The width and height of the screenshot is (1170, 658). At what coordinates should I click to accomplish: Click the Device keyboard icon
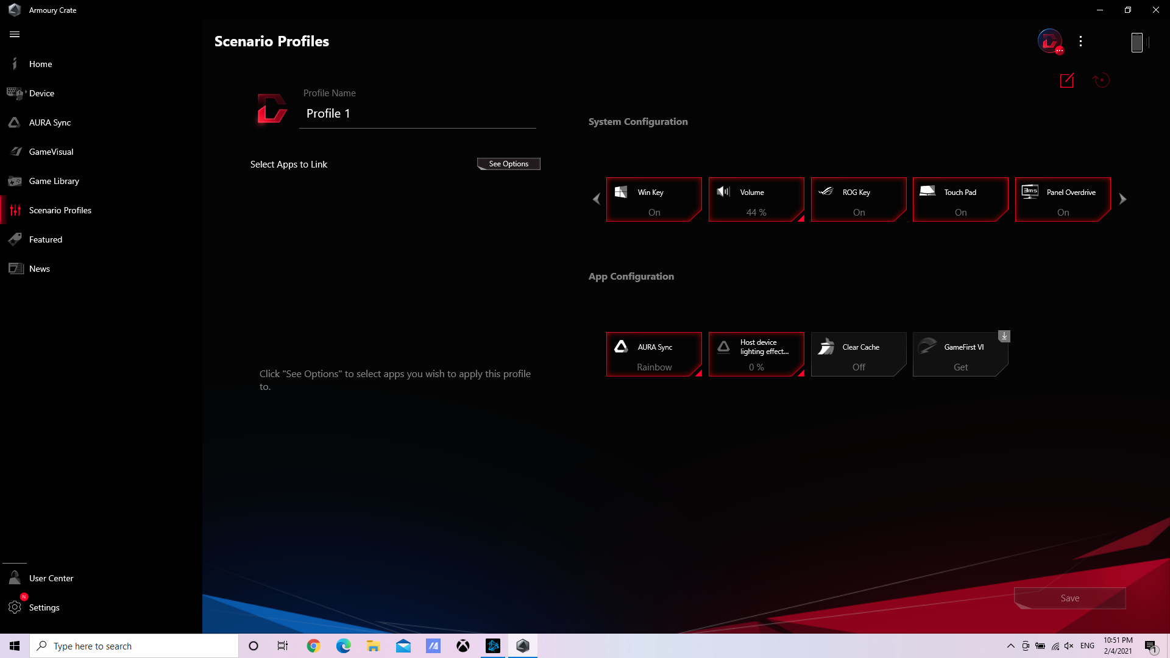coord(15,93)
